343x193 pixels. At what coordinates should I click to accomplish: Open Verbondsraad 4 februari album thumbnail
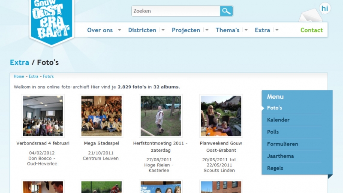pos(43,116)
